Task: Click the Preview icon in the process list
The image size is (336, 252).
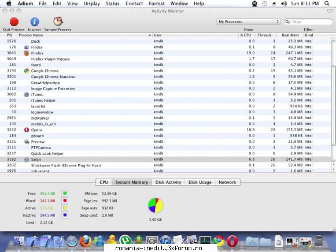Action: point(27,142)
